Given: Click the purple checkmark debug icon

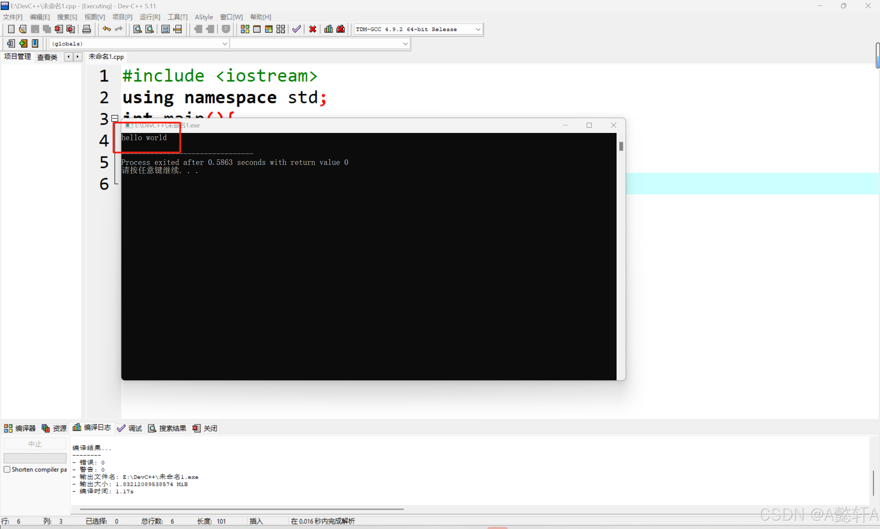Looking at the screenshot, I should 296,29.
